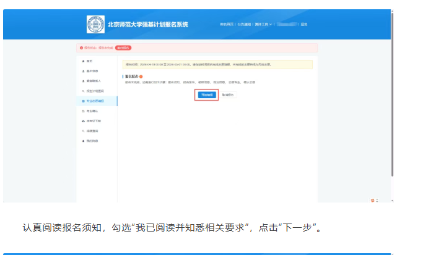
Task: Expand the 测试工具 dropdown in header
Action: 263,25
